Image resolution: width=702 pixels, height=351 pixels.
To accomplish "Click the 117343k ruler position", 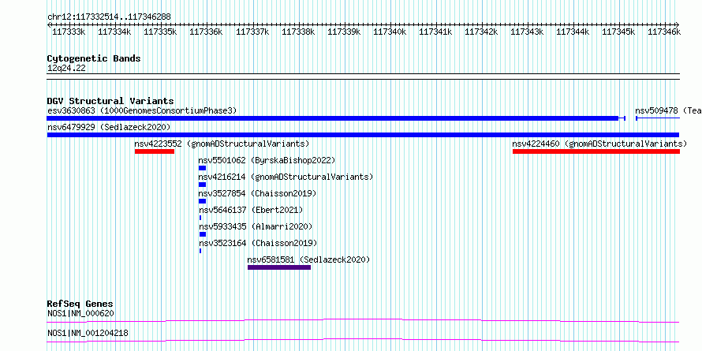I will point(527,32).
